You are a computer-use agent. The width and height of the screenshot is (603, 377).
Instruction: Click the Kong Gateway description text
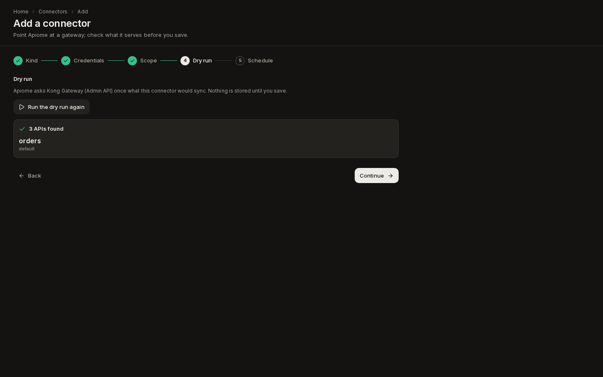[150, 91]
